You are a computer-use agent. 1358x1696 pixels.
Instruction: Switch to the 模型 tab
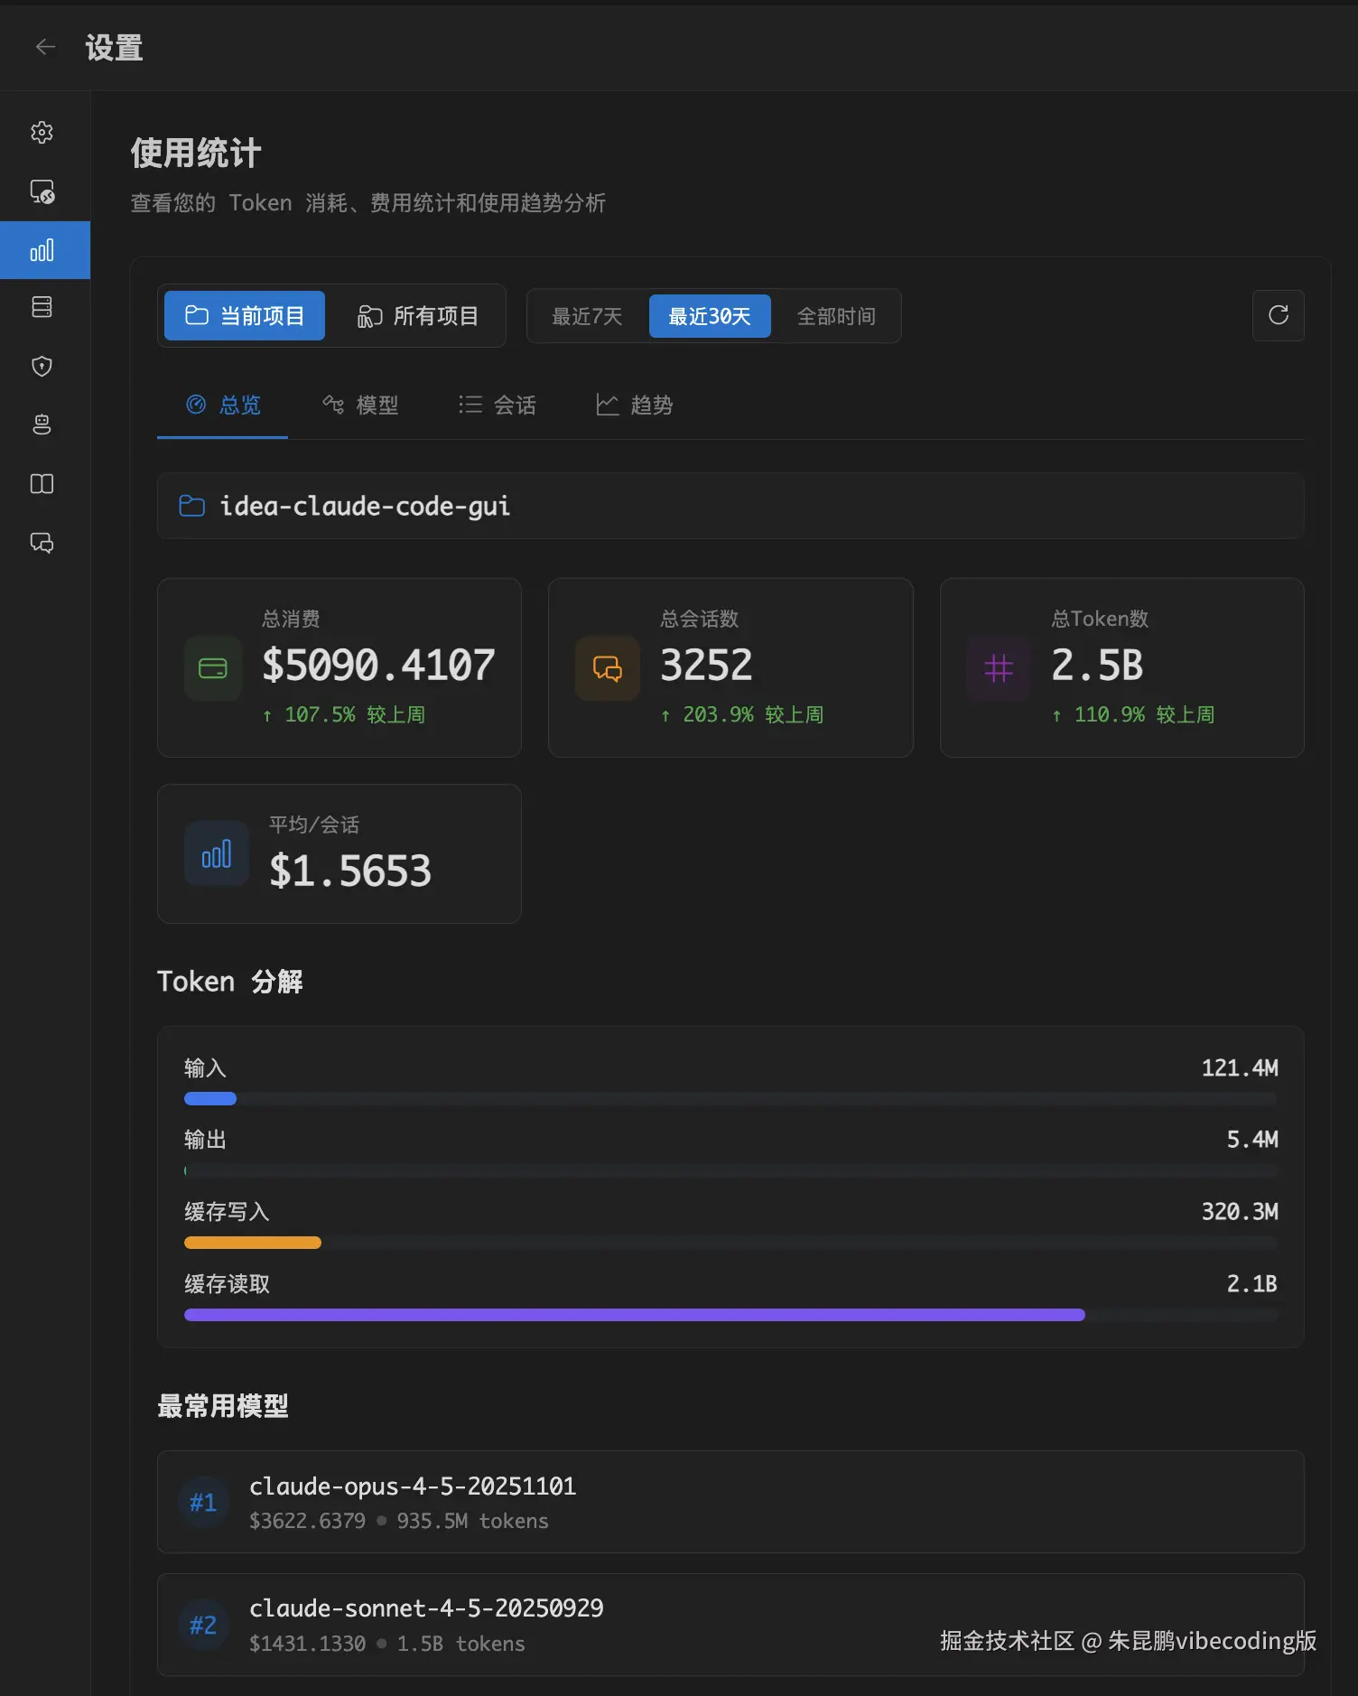(x=360, y=405)
